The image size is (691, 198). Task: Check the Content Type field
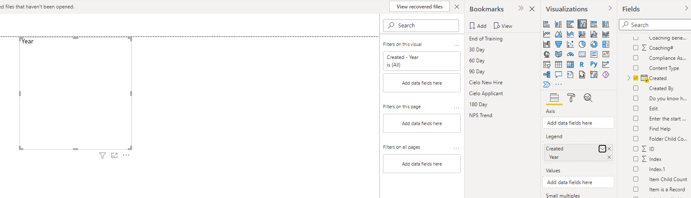tap(636, 68)
